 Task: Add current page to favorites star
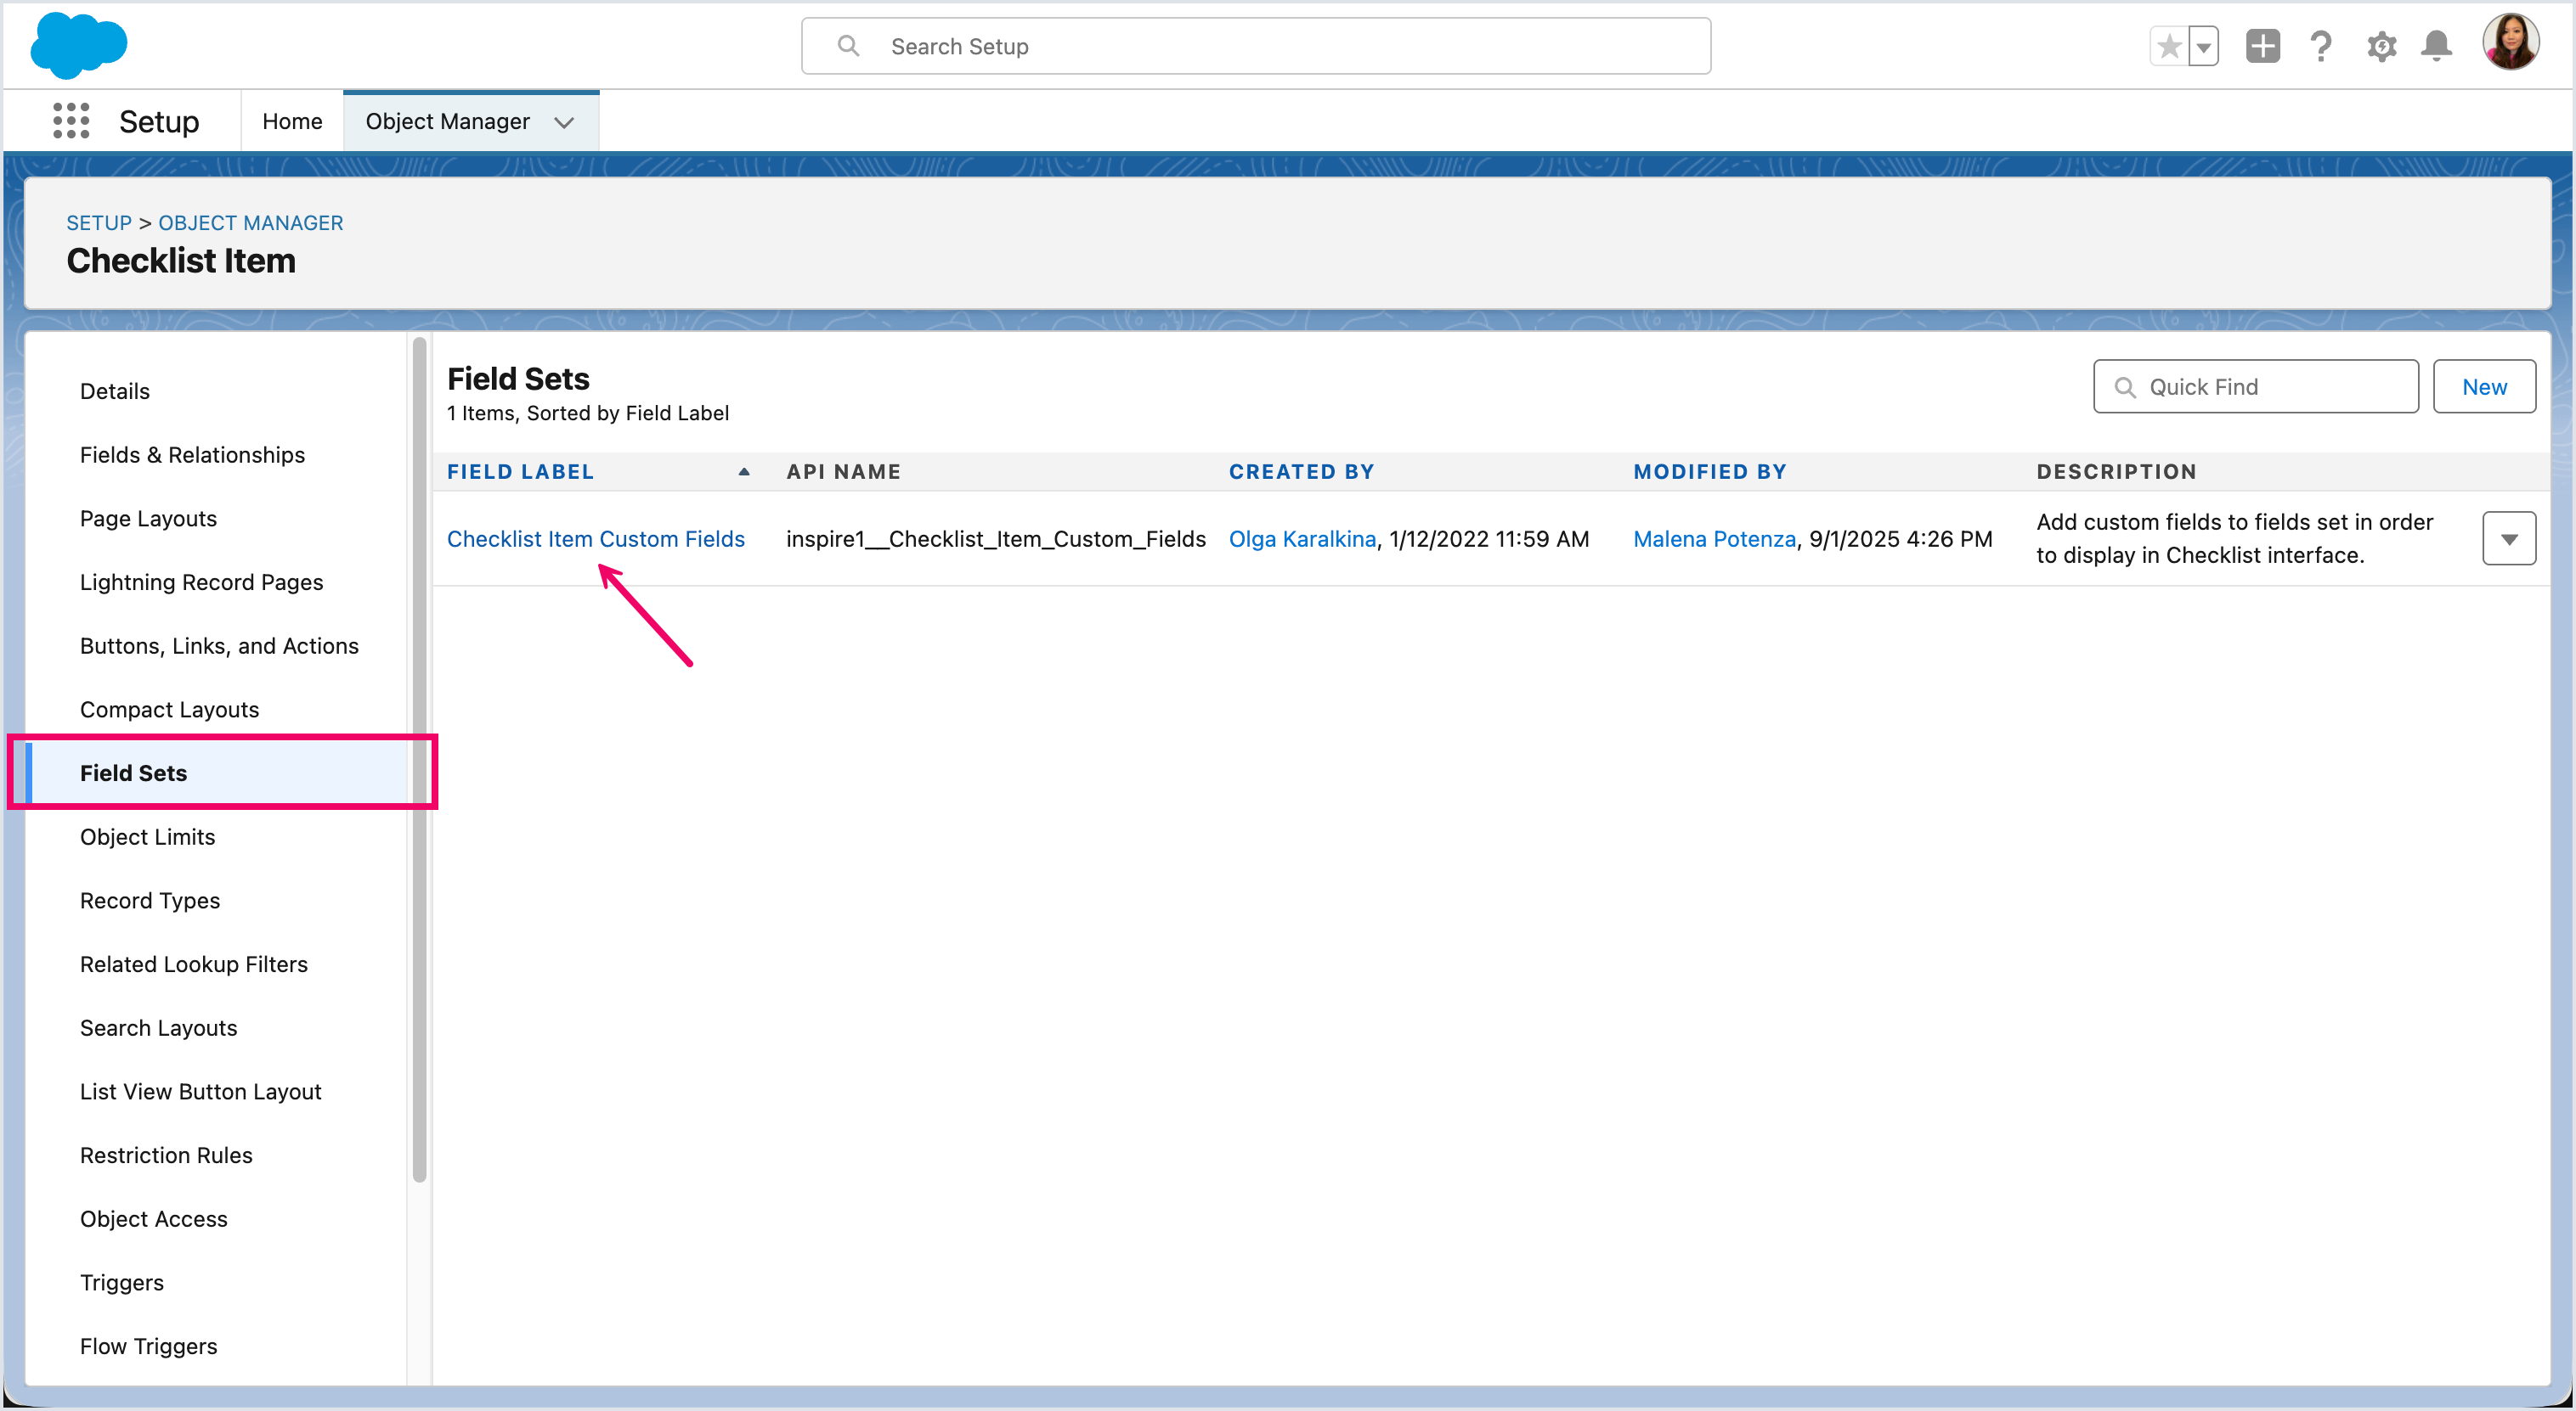coord(2168,46)
